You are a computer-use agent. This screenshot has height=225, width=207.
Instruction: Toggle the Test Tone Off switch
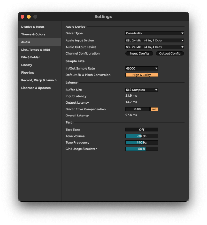pos(142,130)
